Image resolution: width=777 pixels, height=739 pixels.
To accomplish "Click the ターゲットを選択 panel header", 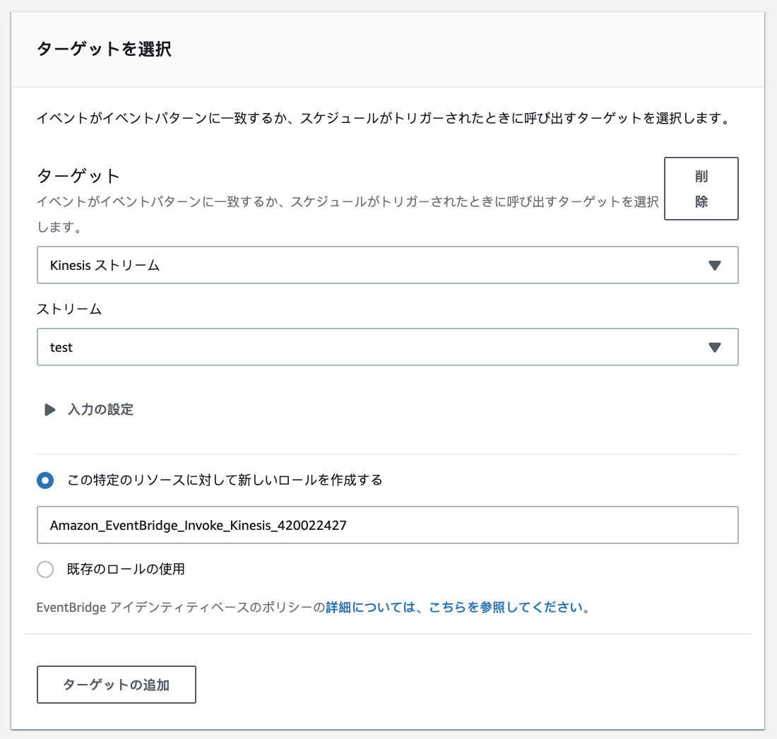I will pyautogui.click(x=104, y=49).
